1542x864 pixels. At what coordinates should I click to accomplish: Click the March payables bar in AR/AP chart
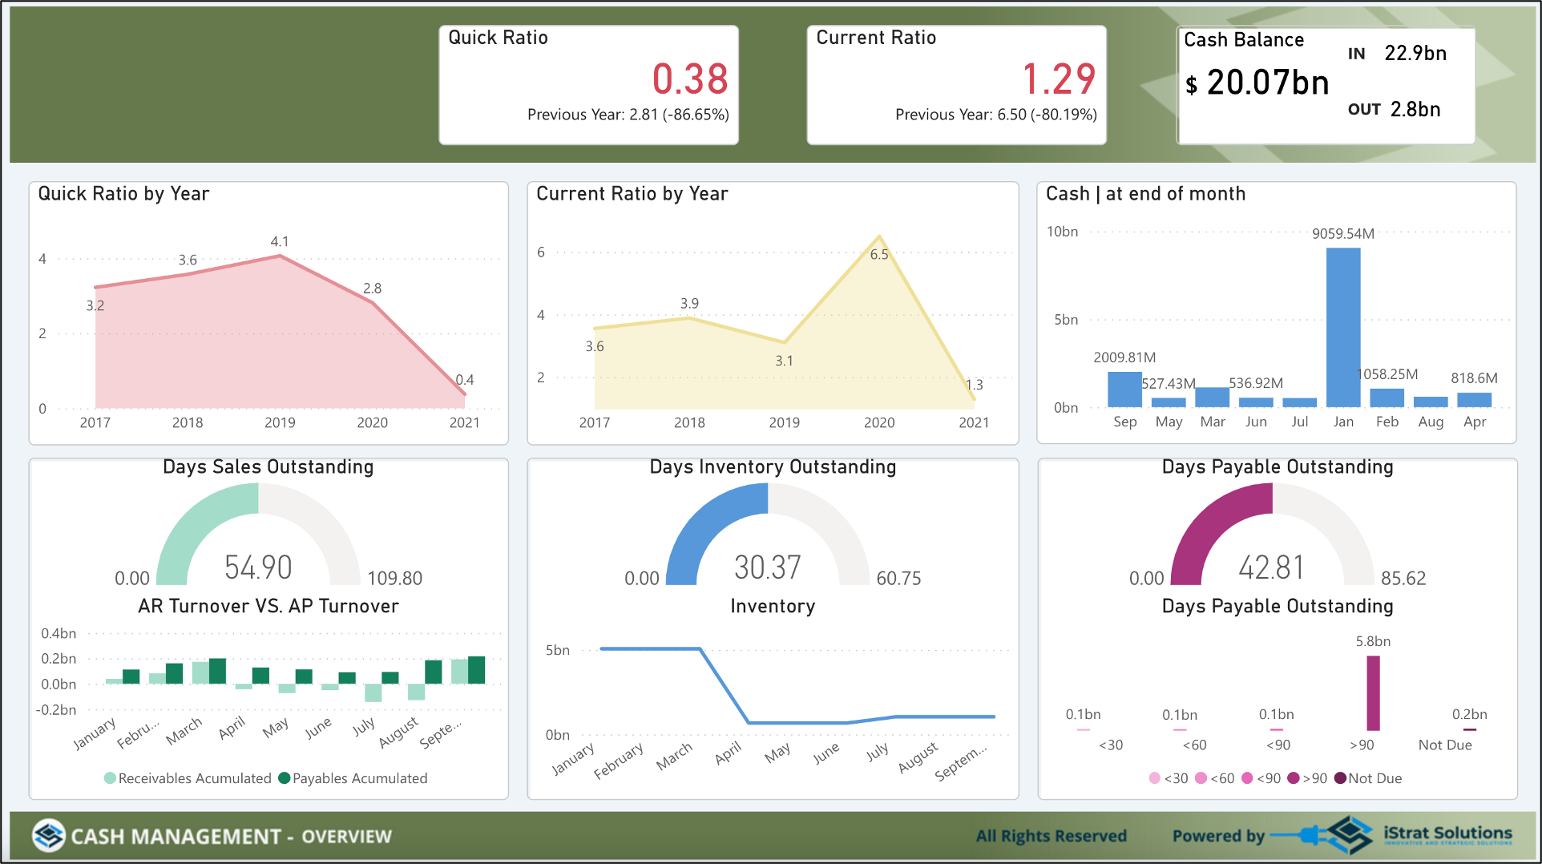tap(217, 672)
